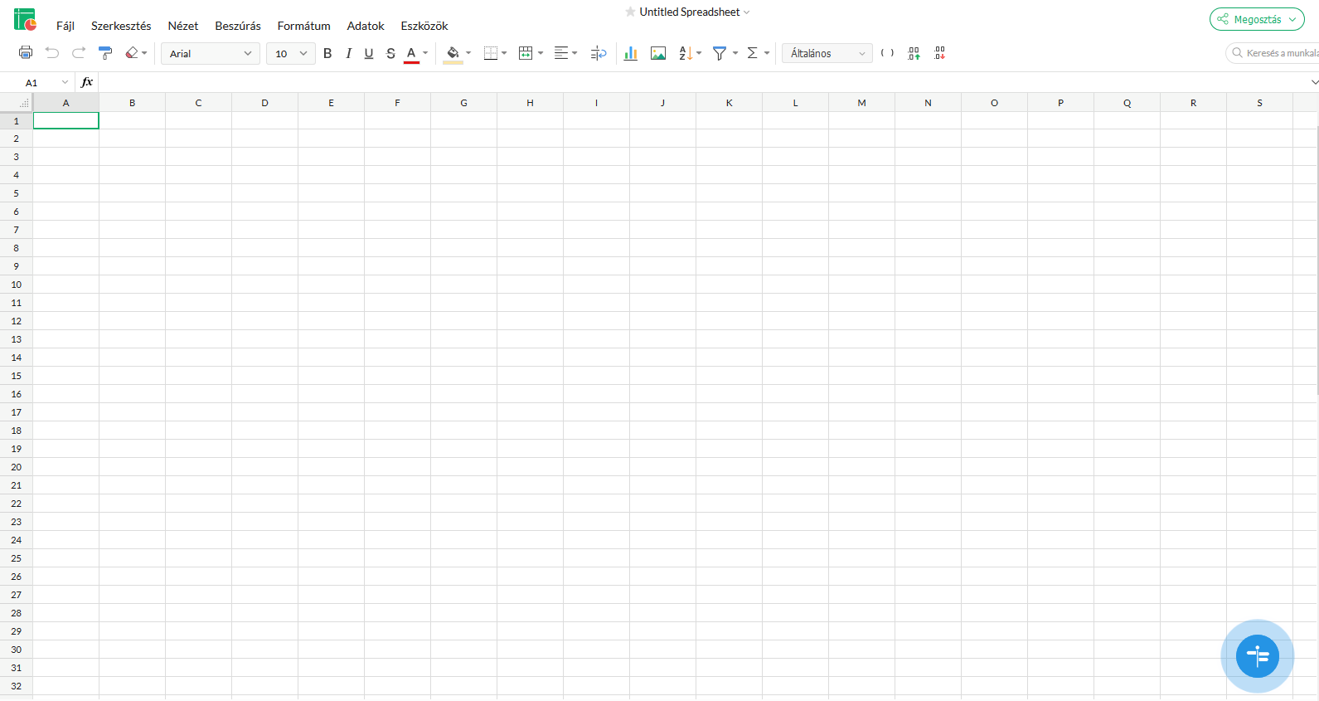Click the filter funnel icon
This screenshot has width=1319, height=701.
pos(720,53)
